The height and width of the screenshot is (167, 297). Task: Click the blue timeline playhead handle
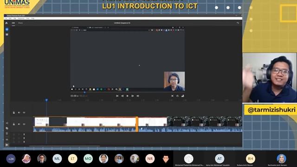point(46,100)
